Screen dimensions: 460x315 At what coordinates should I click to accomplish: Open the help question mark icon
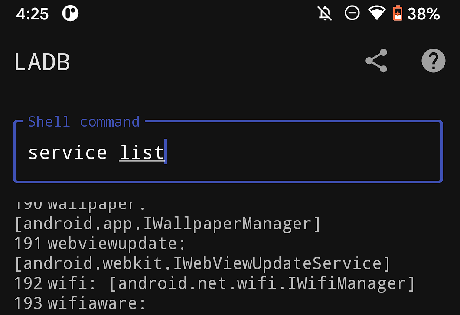[433, 61]
